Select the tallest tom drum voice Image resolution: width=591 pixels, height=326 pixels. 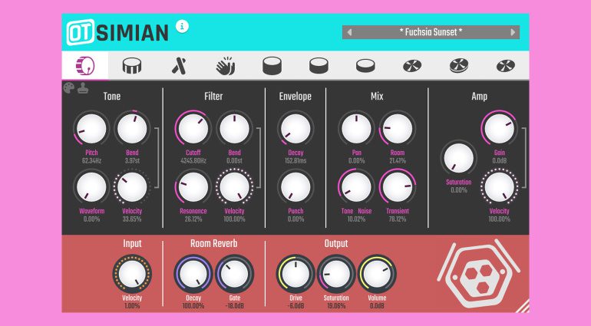272,66
